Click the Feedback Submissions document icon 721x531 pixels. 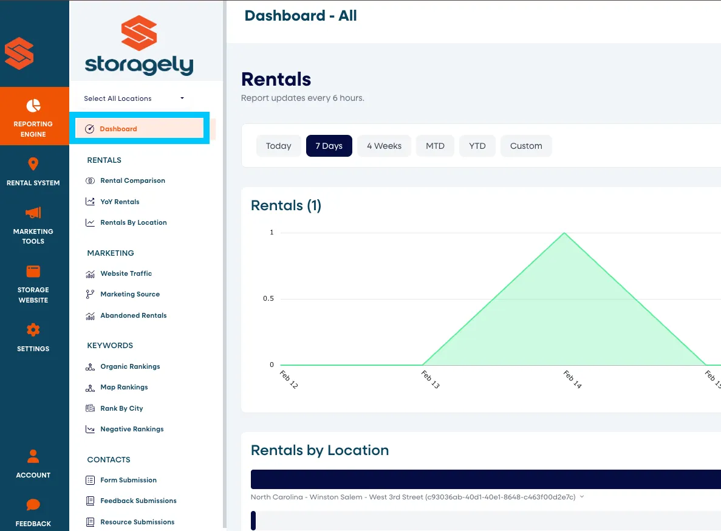click(x=90, y=501)
